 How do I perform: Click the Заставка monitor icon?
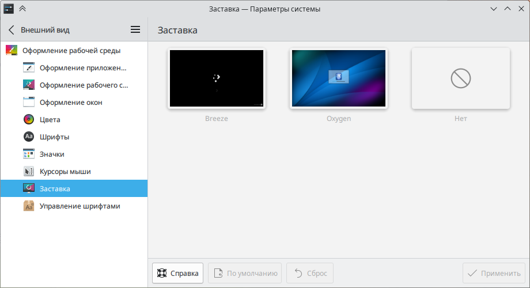tap(29, 188)
